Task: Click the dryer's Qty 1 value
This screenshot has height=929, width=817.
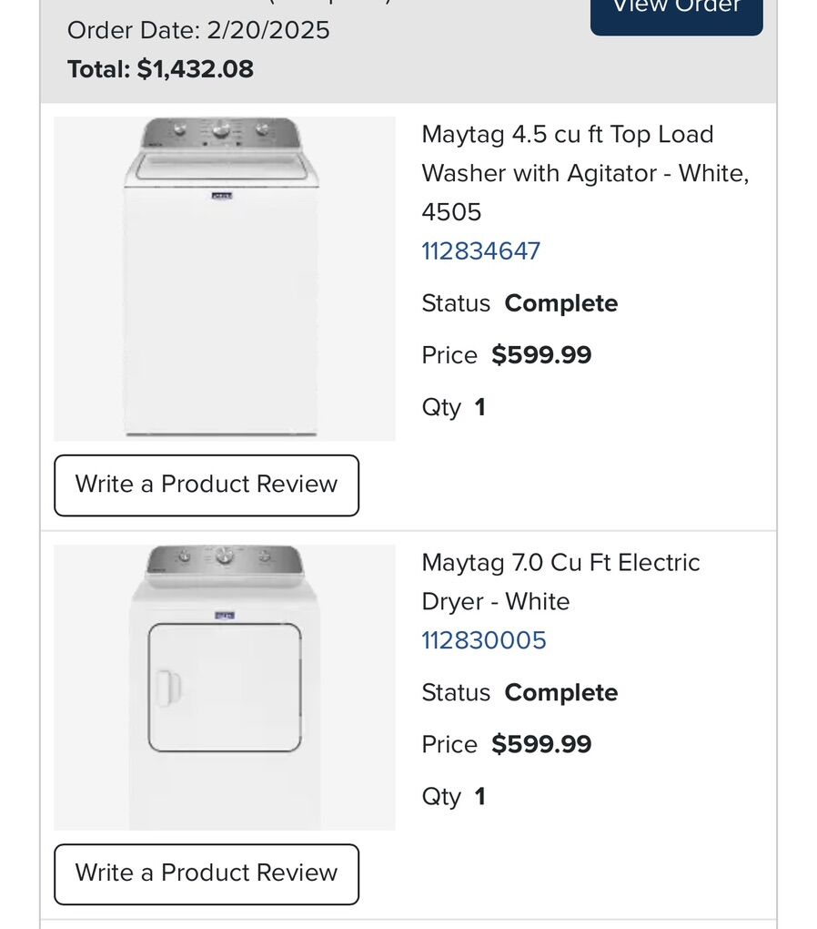Action: (x=479, y=797)
